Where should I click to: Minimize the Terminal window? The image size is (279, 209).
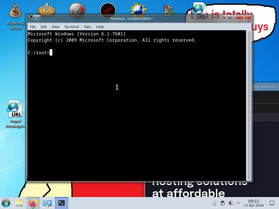coord(227,17)
